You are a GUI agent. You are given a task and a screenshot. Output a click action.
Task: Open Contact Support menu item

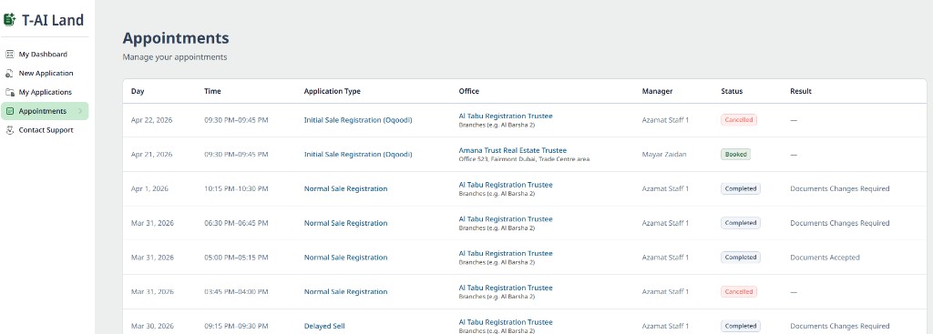[45, 130]
